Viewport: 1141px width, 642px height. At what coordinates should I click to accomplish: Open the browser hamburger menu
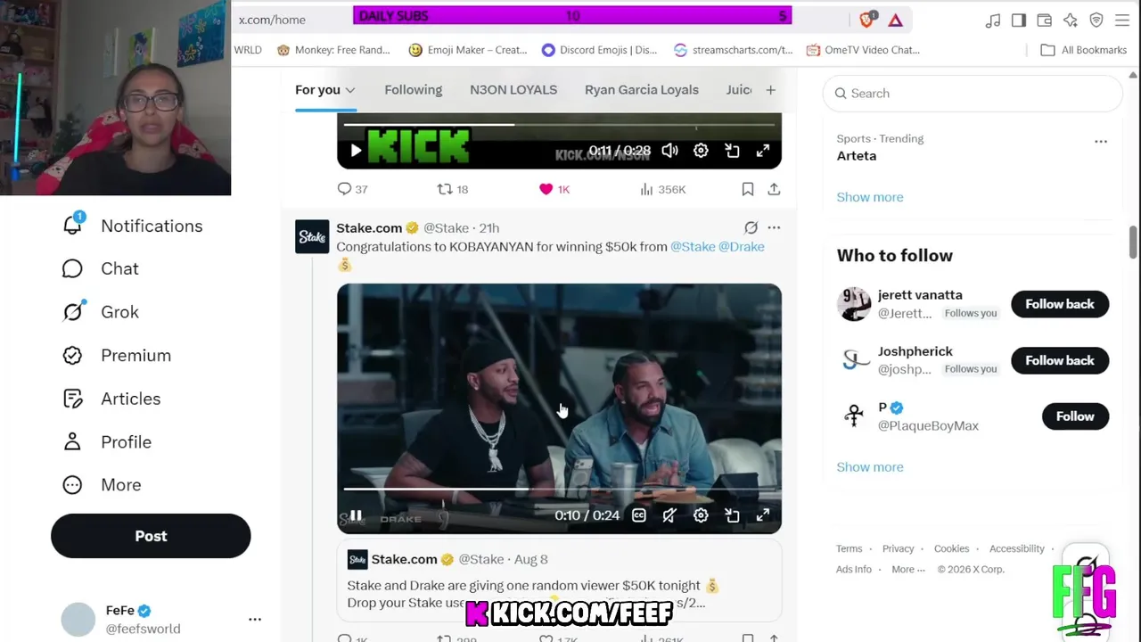pos(1122,21)
